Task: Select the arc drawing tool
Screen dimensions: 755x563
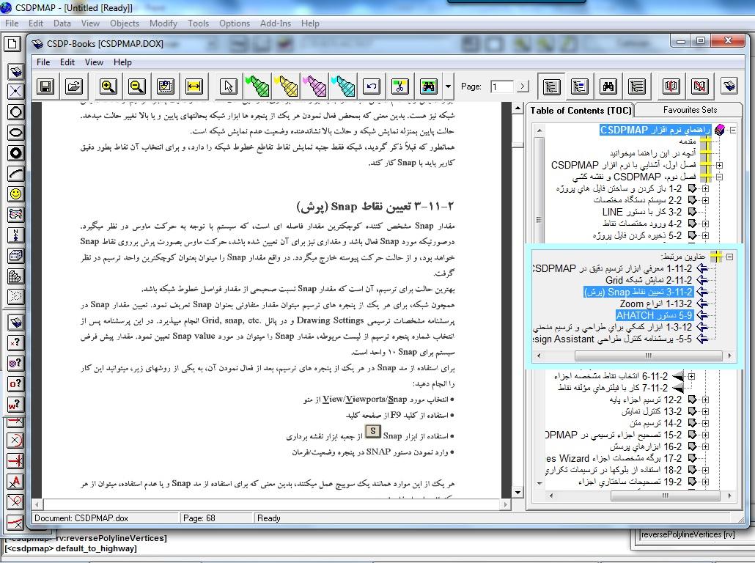Action: pos(15,174)
